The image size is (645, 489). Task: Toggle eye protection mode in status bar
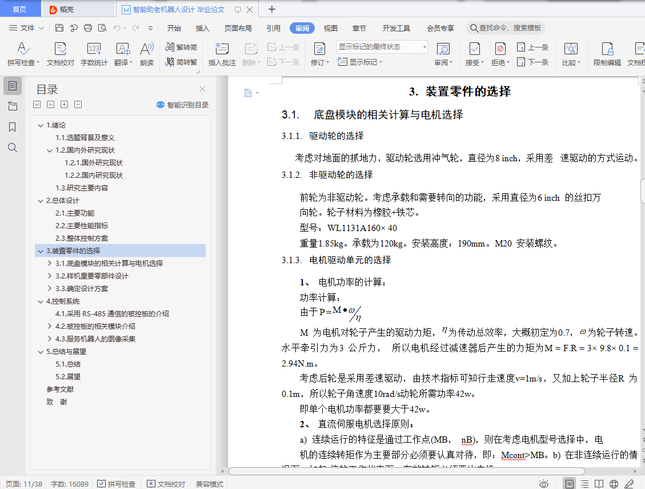click(544, 484)
